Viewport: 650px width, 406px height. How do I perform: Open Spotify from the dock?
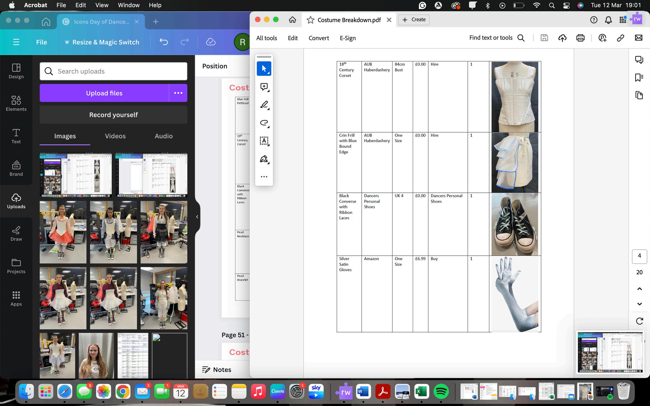[441, 392]
